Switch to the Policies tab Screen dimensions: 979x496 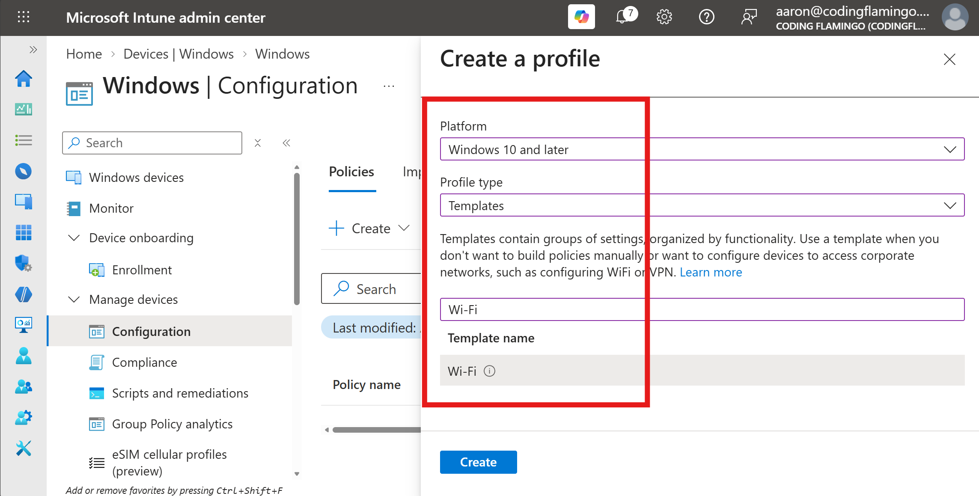(x=351, y=172)
